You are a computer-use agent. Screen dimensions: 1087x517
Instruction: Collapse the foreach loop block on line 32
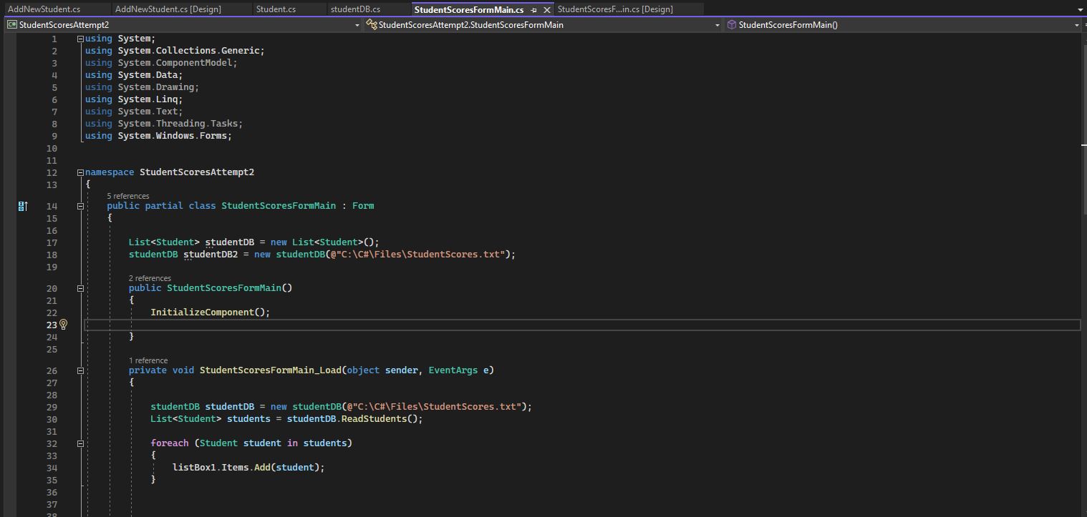click(80, 443)
